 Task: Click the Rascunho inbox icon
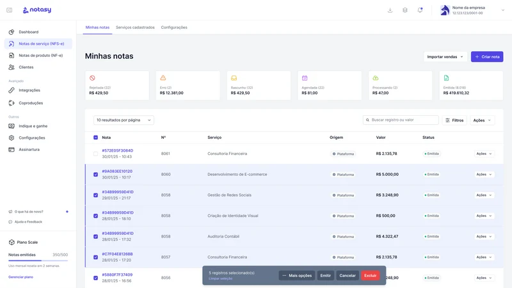[234, 78]
